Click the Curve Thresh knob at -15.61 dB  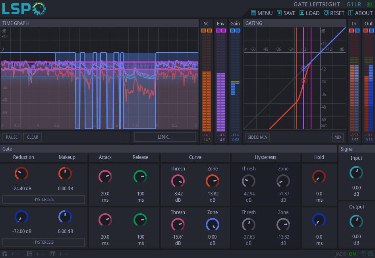178,225
